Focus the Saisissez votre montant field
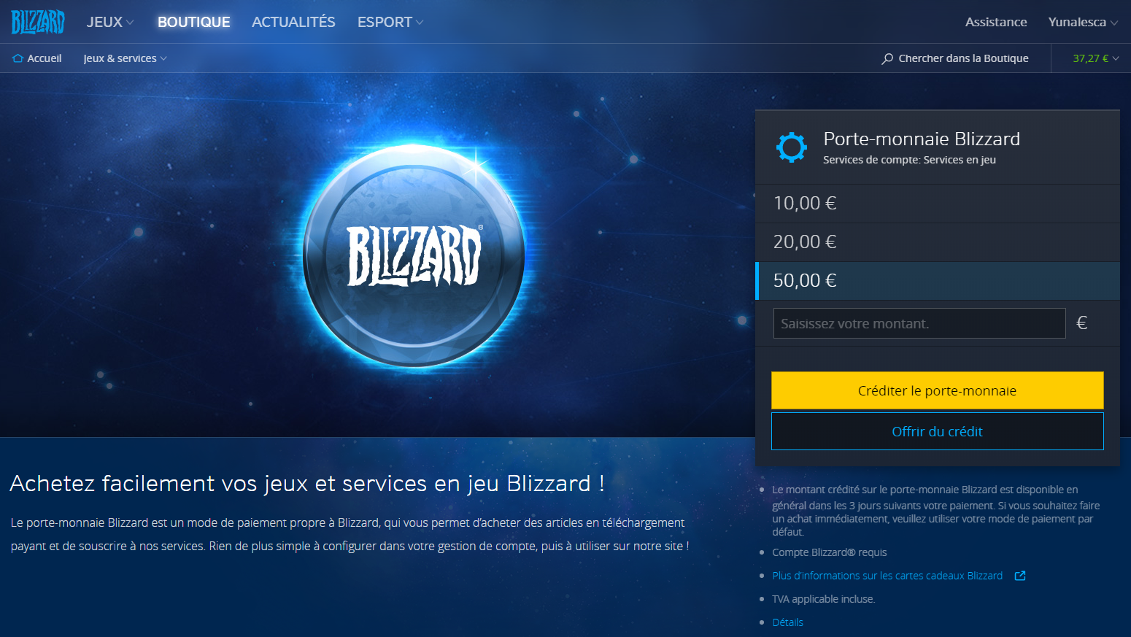1131x637 pixels. tap(919, 323)
